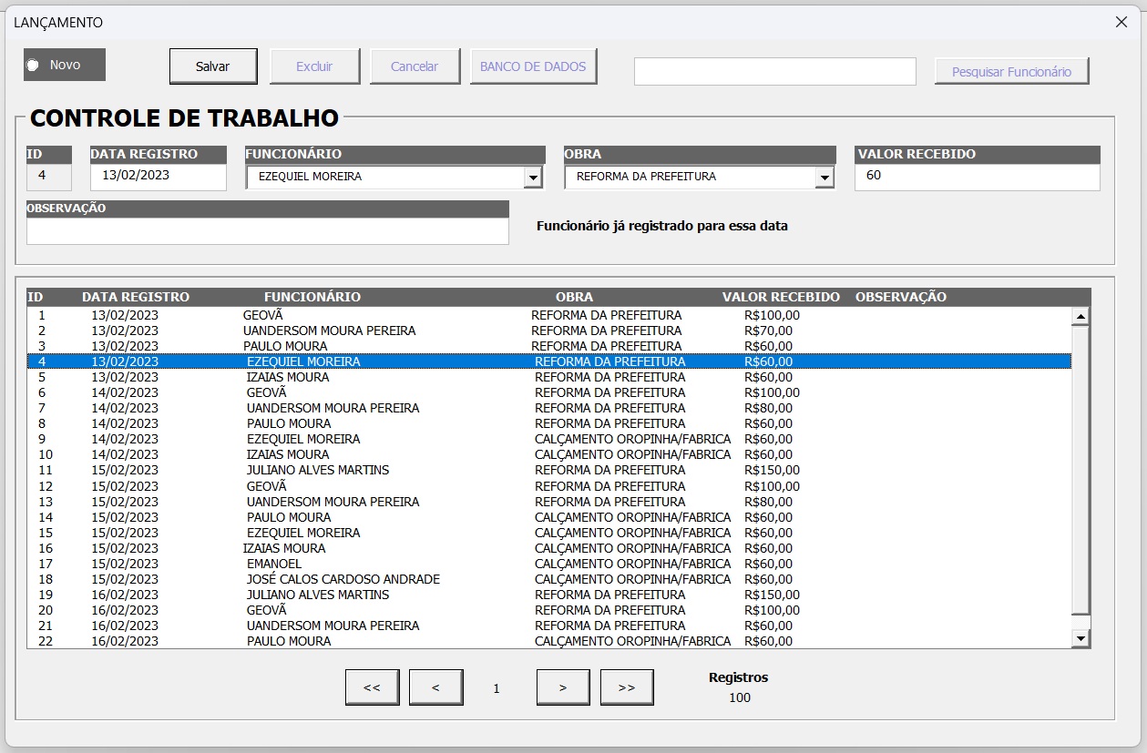Click the Excluir button
The width and height of the screenshot is (1147, 753).
click(x=314, y=66)
